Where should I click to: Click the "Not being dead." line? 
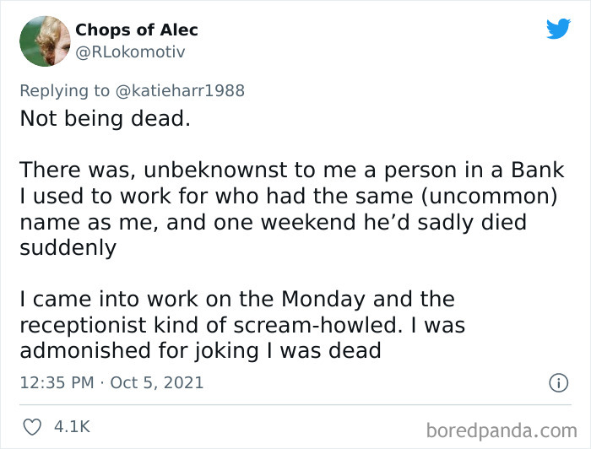point(106,118)
